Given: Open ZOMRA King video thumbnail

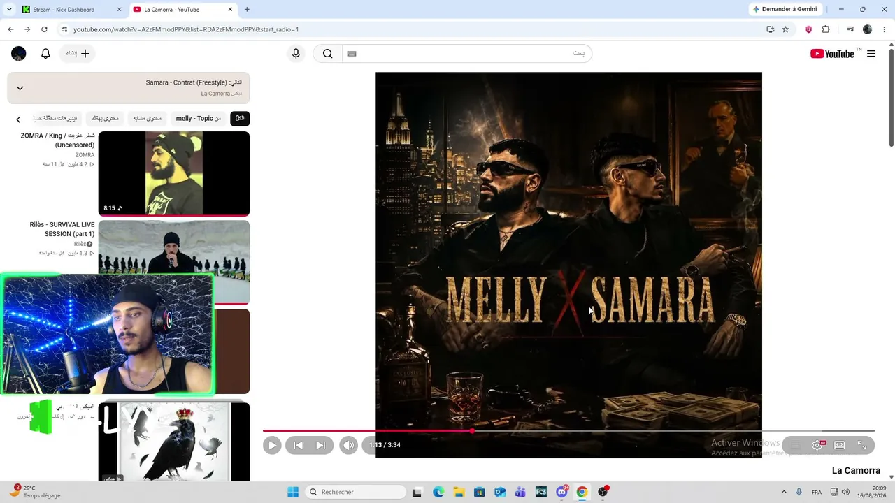Looking at the screenshot, I should point(174,173).
